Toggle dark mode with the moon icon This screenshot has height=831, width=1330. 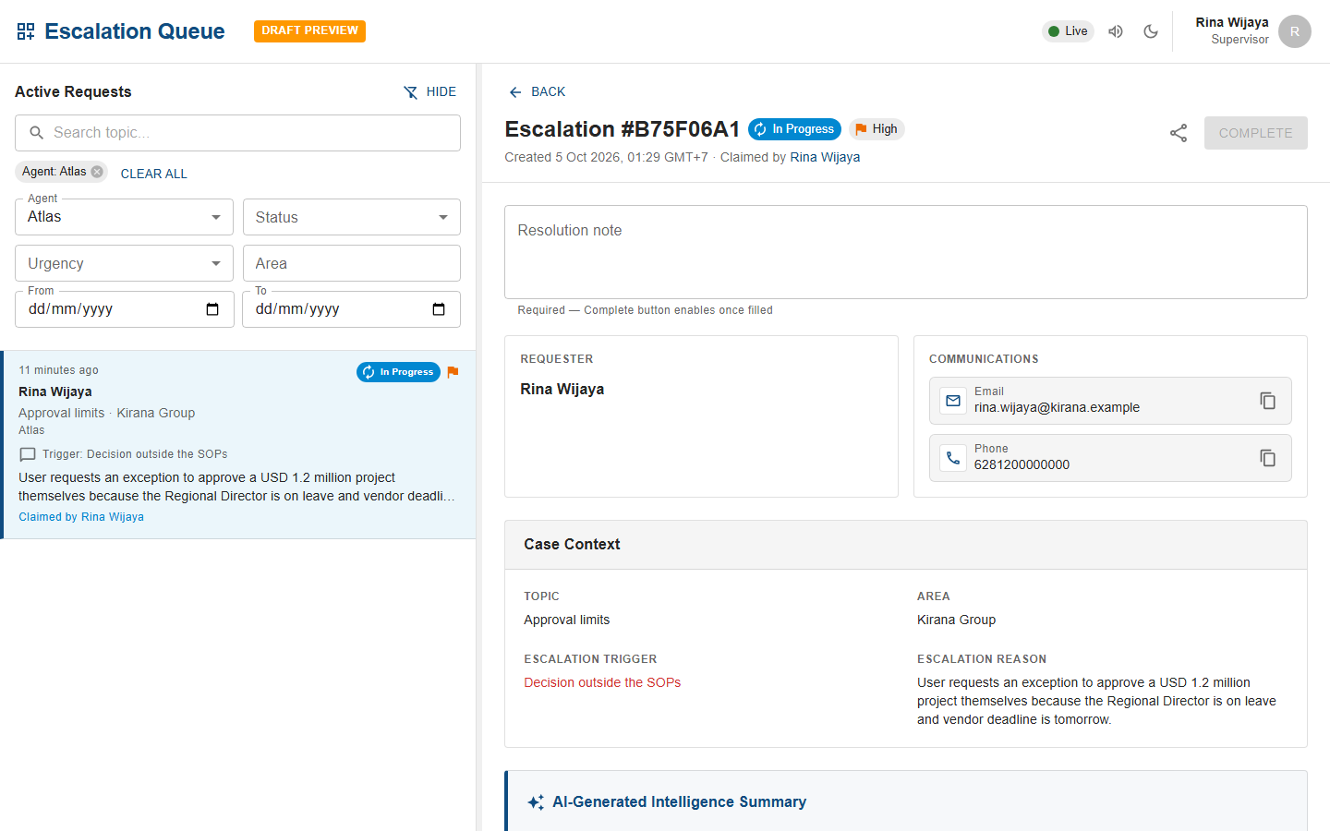pyautogui.click(x=1151, y=31)
